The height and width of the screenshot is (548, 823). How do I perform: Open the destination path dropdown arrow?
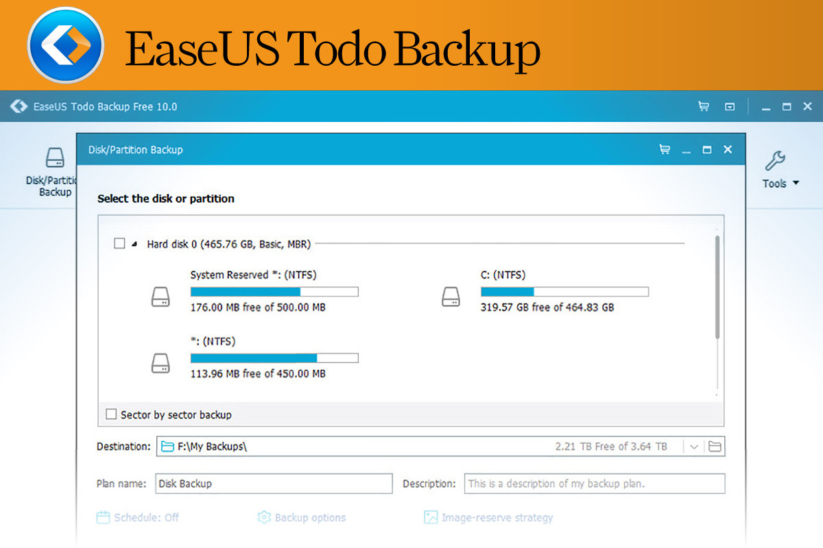click(x=695, y=446)
